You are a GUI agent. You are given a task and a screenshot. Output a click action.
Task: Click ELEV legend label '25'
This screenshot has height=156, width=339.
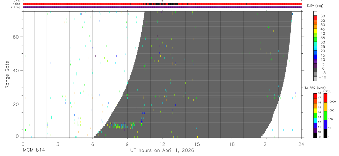click(322, 46)
